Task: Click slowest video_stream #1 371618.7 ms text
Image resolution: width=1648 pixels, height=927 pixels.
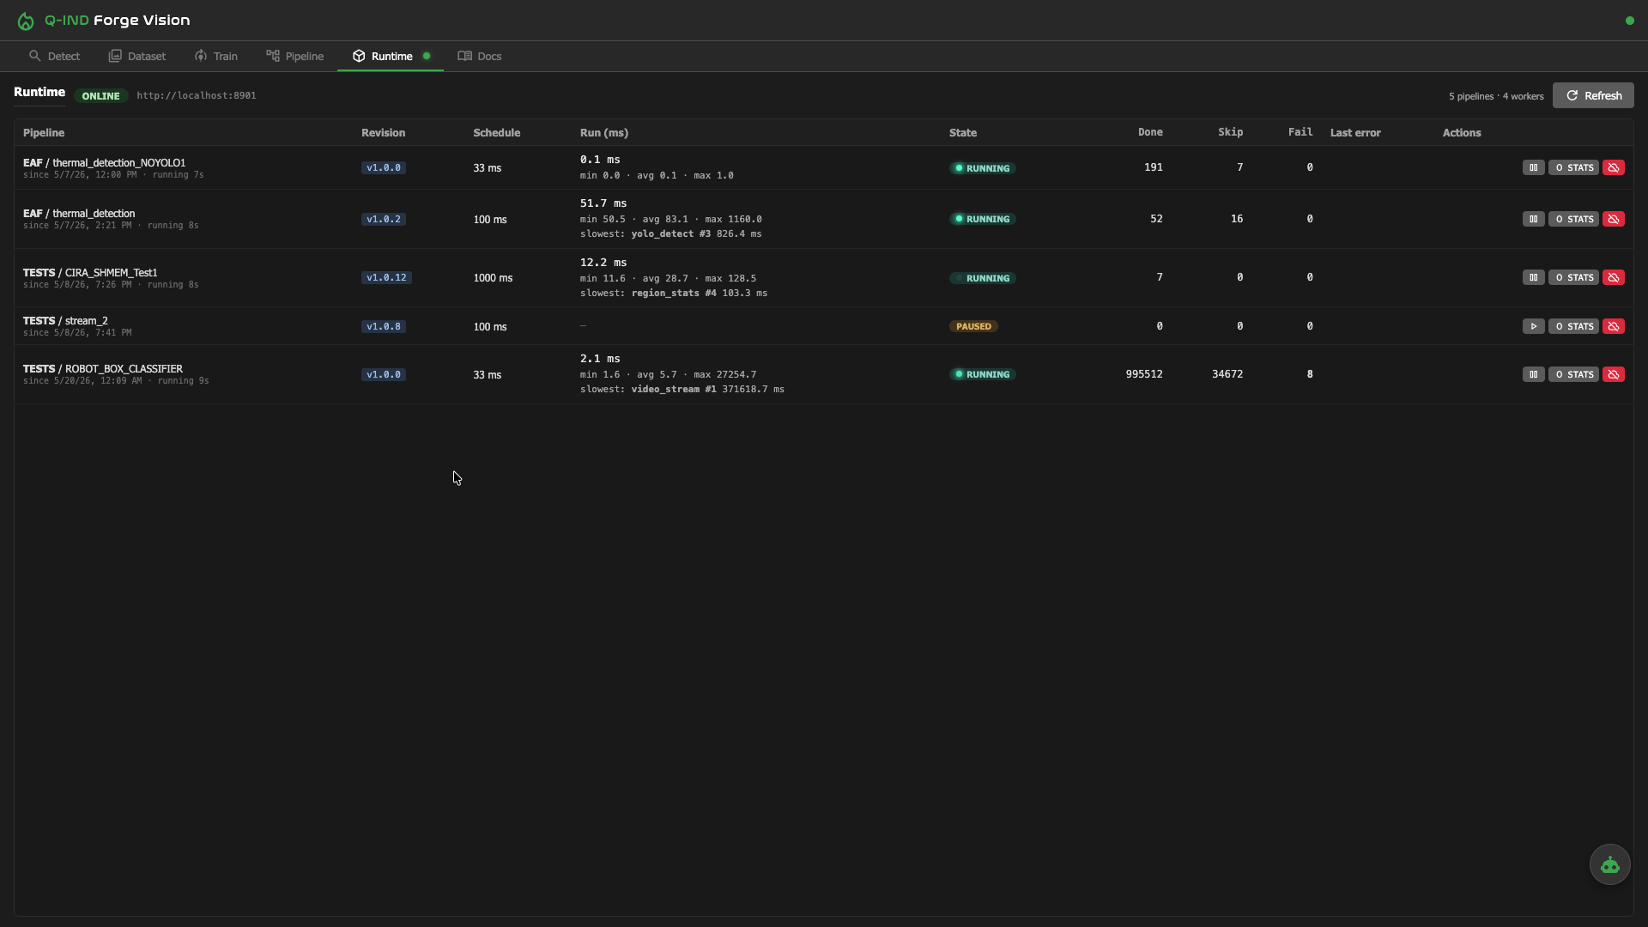Action: (682, 389)
